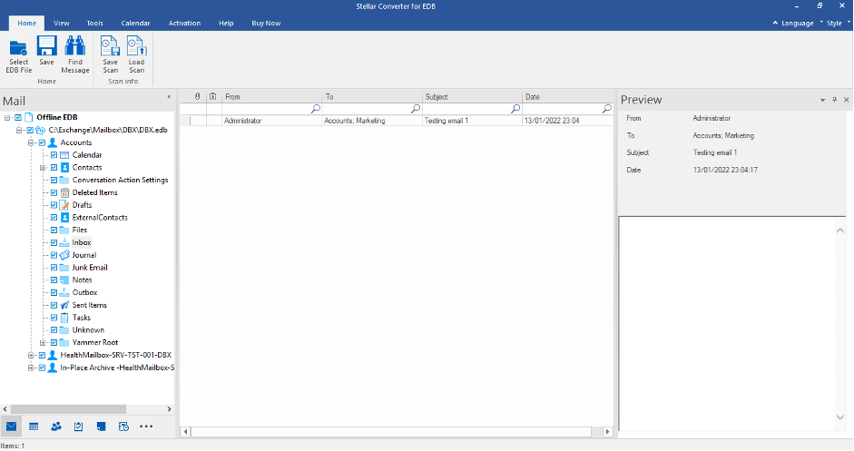Toggle the Calendar folder checkbox
The image size is (854, 451).
click(54, 155)
